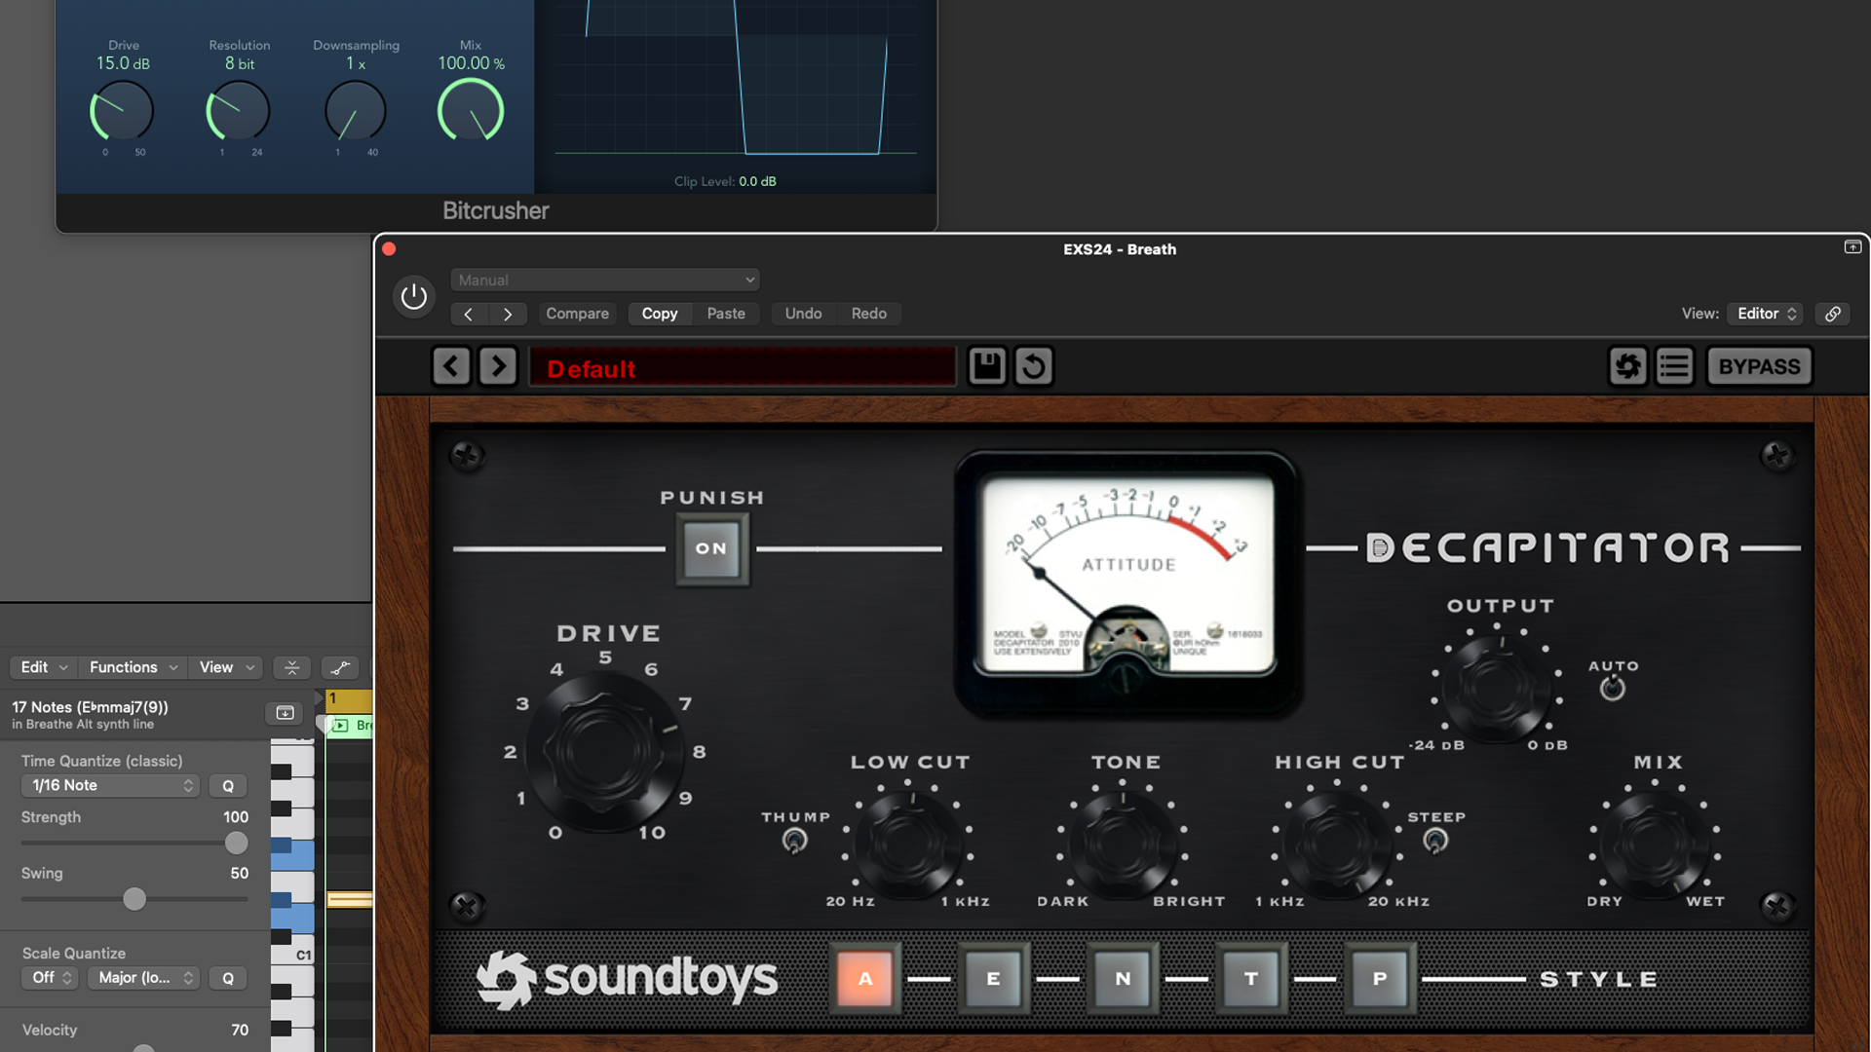Toggle the PUNISH ON switch
The height and width of the screenshot is (1052, 1871).
click(711, 548)
